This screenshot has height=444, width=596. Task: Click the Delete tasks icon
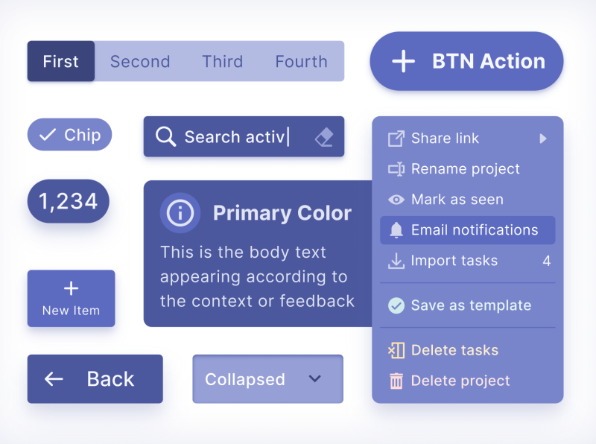click(396, 350)
